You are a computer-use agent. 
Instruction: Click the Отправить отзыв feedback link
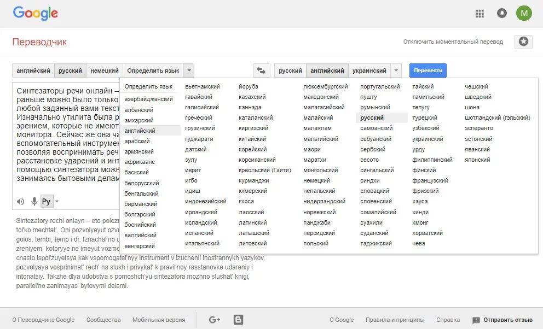click(x=502, y=320)
